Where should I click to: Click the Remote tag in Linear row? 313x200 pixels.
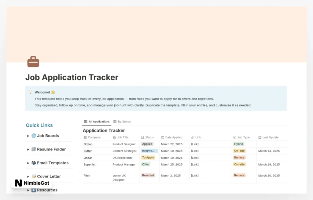coord(239,158)
